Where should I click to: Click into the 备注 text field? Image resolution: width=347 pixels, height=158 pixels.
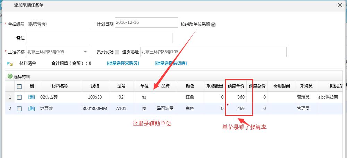pyautogui.click(x=99, y=38)
